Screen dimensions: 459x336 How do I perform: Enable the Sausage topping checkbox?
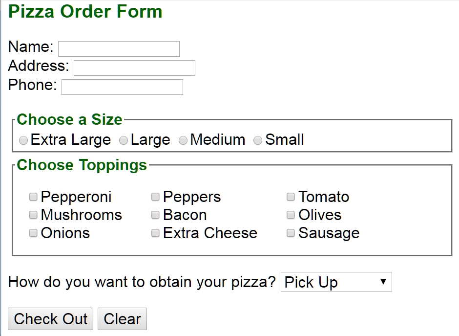coord(291,233)
